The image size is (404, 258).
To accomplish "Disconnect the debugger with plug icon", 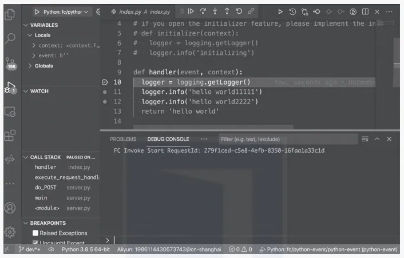I will [251, 11].
